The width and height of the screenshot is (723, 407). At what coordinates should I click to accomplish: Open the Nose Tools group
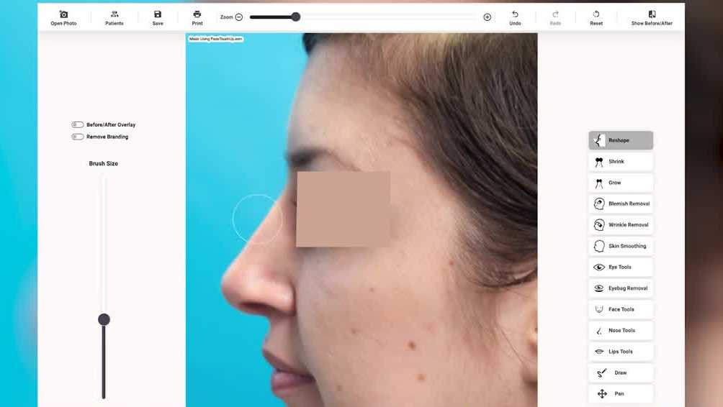point(621,331)
